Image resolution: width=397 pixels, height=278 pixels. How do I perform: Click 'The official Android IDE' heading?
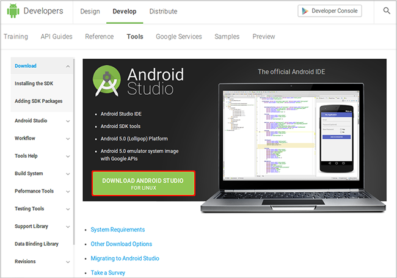pyautogui.click(x=291, y=71)
